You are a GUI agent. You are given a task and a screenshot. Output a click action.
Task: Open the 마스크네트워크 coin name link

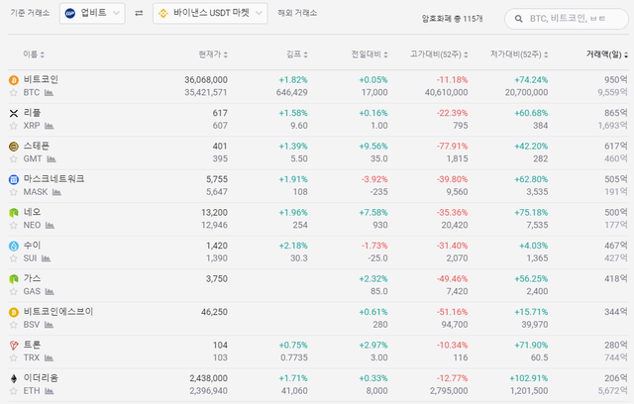53,179
